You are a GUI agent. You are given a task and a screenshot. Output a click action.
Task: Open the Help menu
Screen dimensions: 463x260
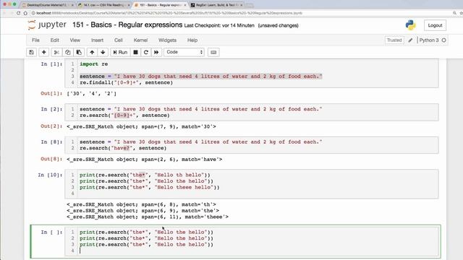tap(192, 40)
